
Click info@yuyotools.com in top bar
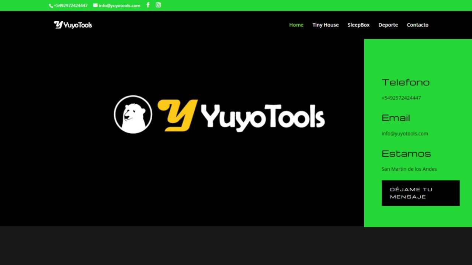119,6
